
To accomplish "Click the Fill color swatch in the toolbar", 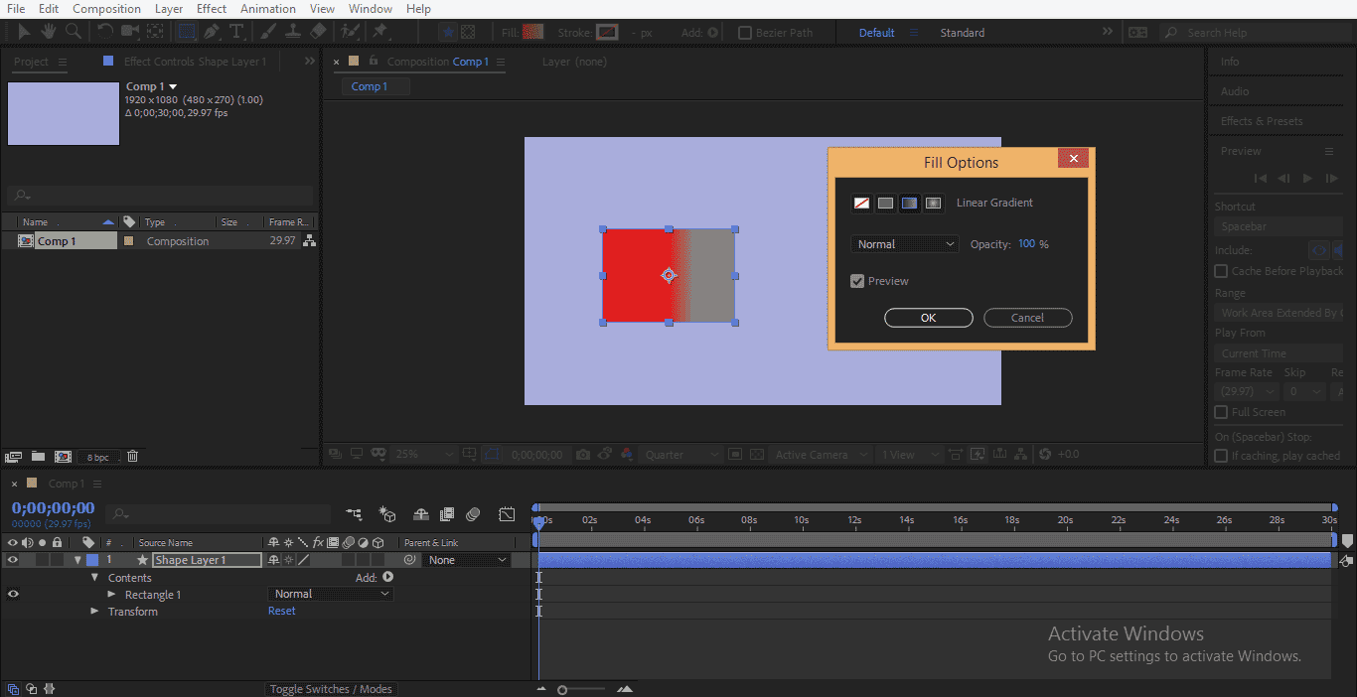I will point(530,31).
